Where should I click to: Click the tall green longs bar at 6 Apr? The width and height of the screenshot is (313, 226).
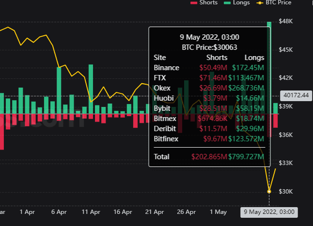click(x=59, y=90)
